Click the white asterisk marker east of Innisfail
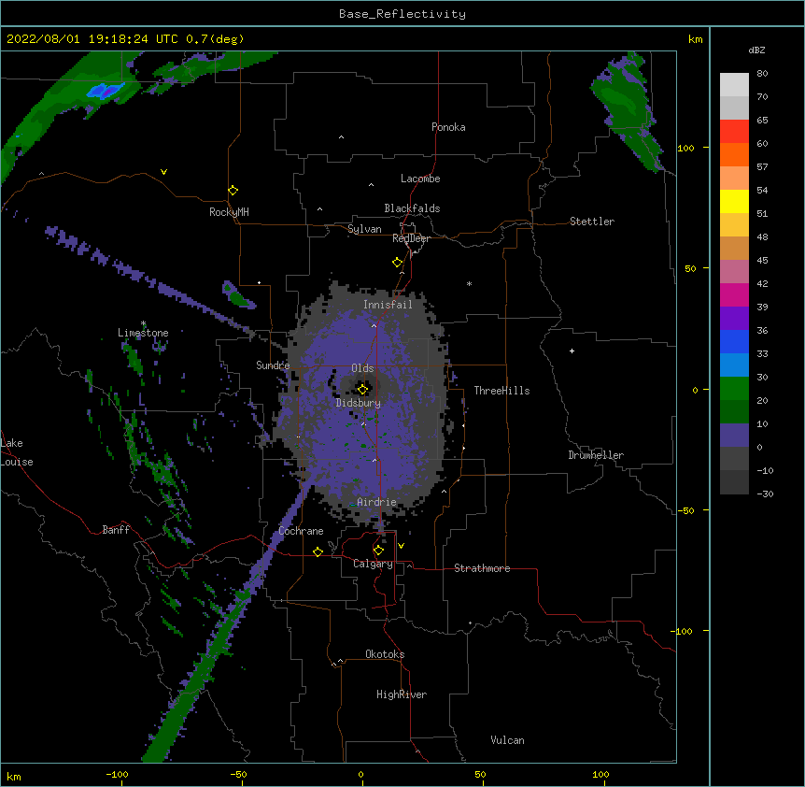Screen dimensions: 805x787 coord(469,283)
